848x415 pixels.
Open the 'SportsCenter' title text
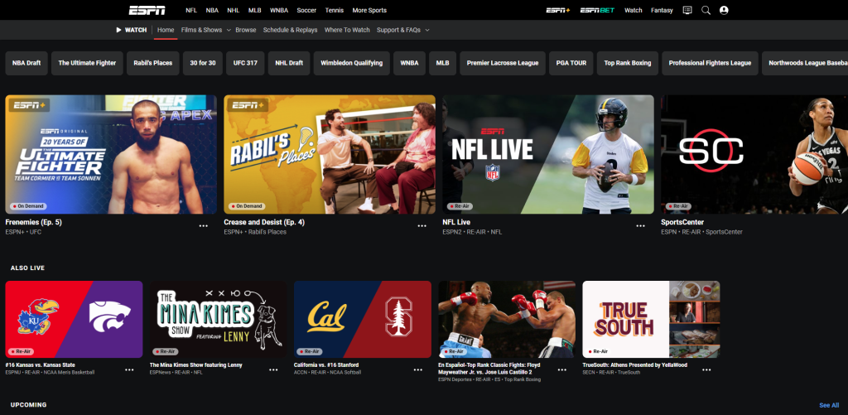[682, 222]
